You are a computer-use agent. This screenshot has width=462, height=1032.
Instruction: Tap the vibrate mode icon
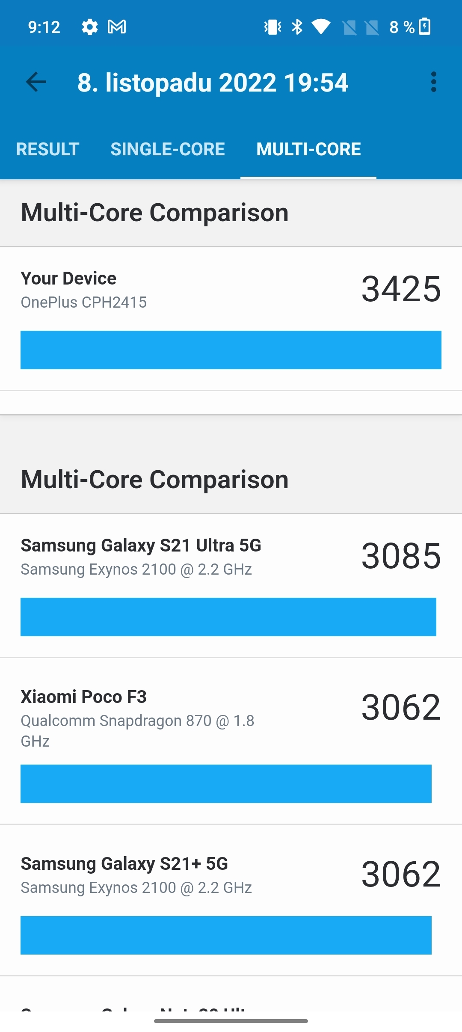[272, 27]
